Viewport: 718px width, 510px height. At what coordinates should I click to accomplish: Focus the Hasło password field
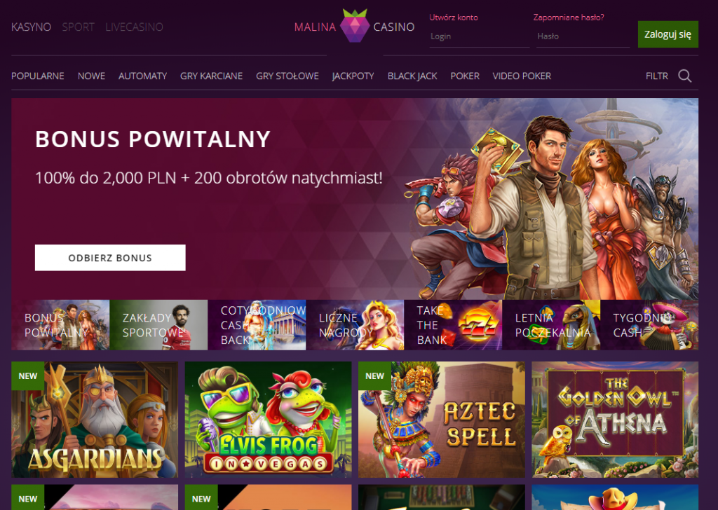[x=583, y=36]
